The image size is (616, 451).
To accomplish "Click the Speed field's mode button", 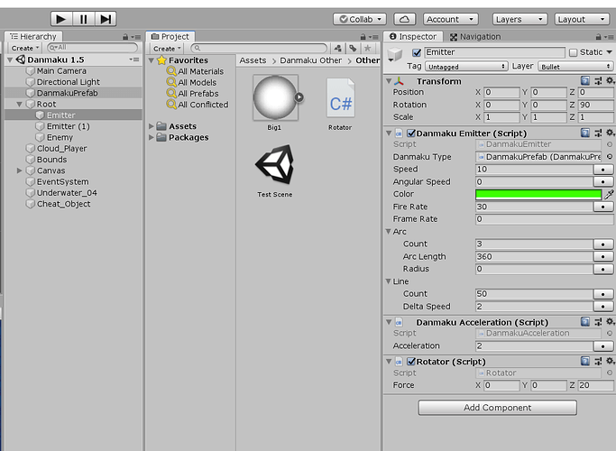I will point(603,170).
